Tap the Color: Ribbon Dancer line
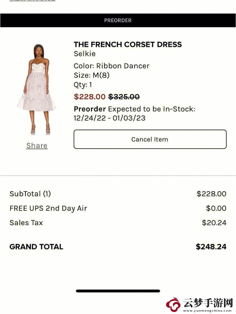236x314 pixels. [111, 66]
